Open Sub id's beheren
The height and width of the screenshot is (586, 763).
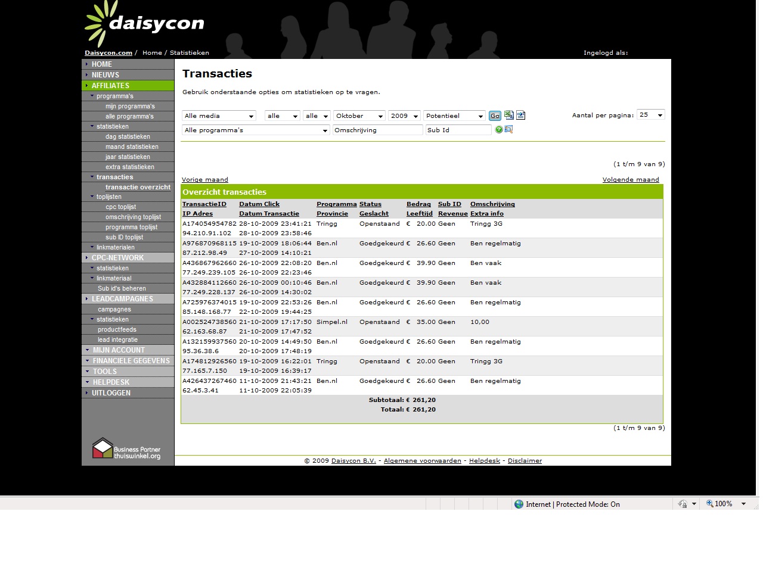(x=122, y=289)
